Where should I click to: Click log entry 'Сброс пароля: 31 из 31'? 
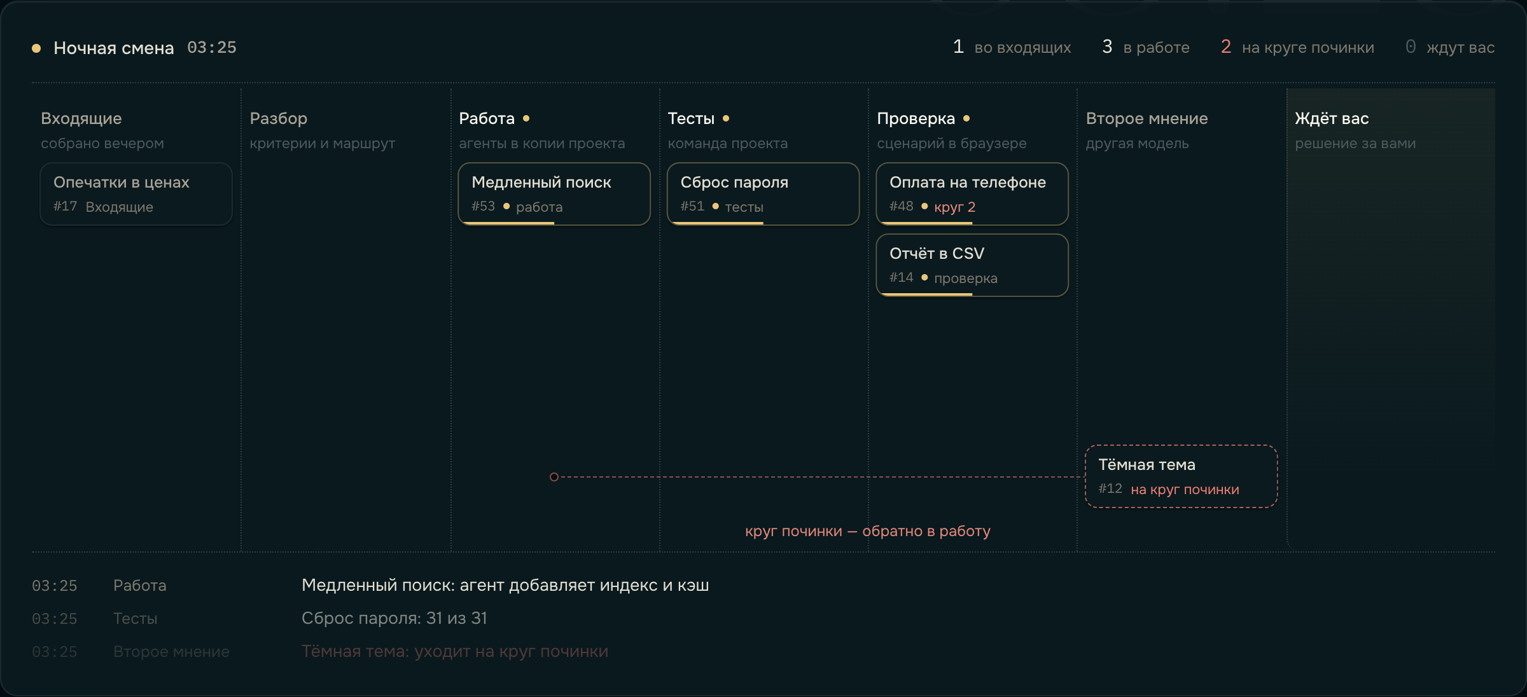click(x=394, y=618)
